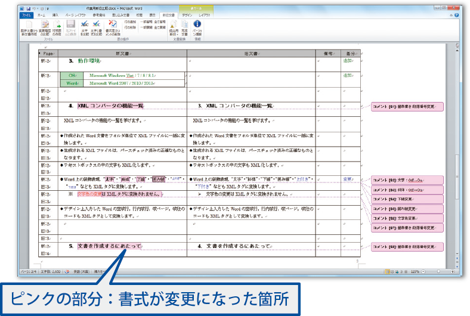Image resolution: width=470 pixels, height=316 pixels.
Task: Click the compare characters and formatting icon
Action: 96,26
